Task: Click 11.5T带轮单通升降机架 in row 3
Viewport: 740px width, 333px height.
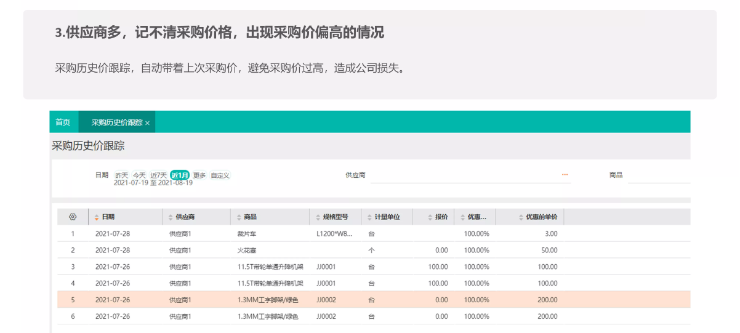Action: [270, 267]
